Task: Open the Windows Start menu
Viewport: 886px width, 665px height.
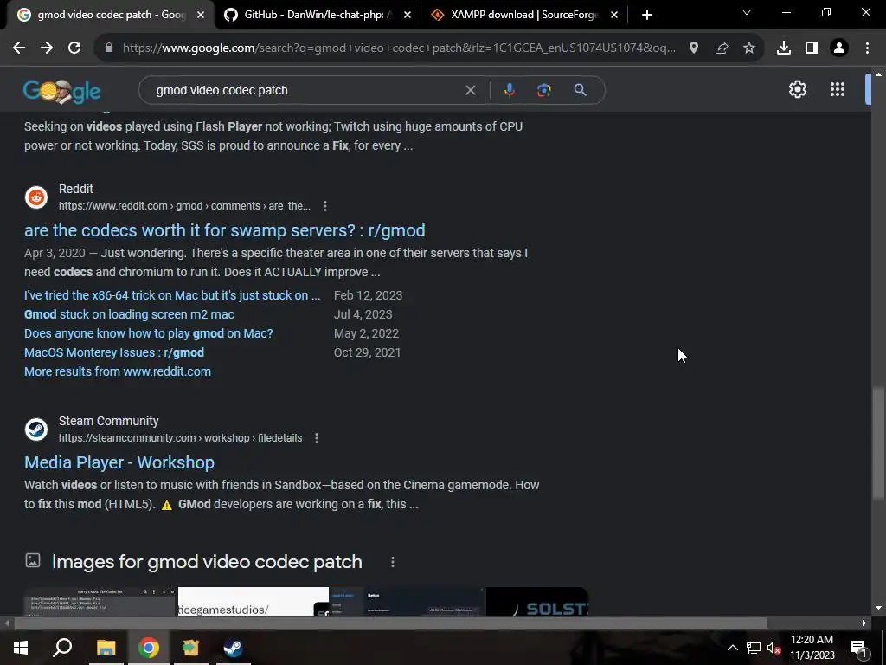Action: click(x=21, y=648)
